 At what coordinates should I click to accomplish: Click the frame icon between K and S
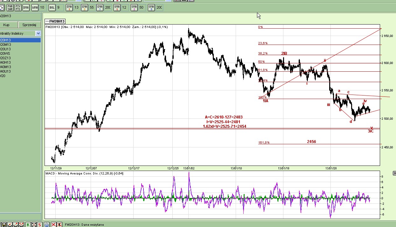coord(34,224)
